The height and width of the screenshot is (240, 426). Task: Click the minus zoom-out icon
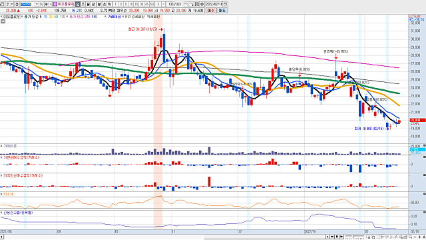coord(415,237)
